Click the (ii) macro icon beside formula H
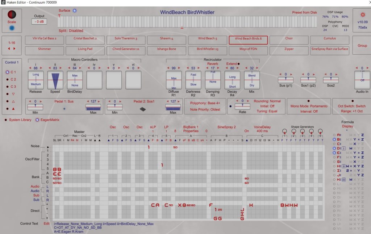Viewport: 371px width, 234px height. 344,166
